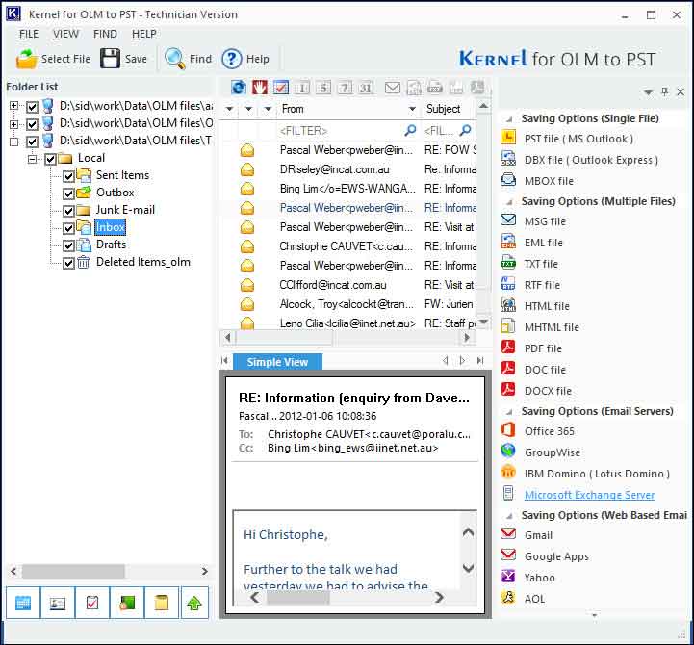
Task: Choose RTF file saving option
Action: (542, 285)
